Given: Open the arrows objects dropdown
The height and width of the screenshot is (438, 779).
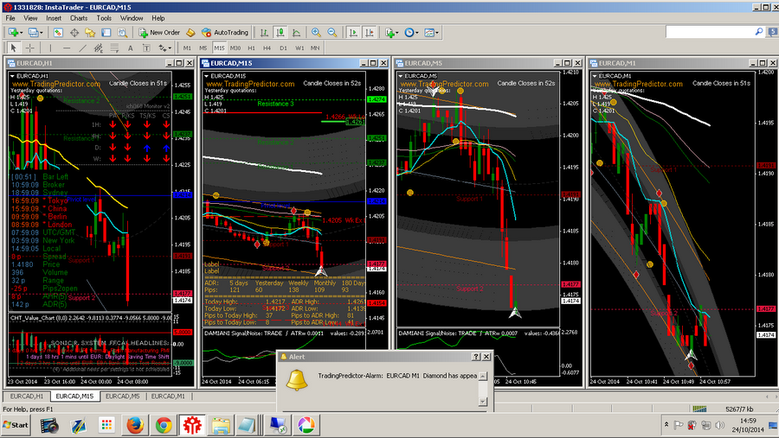Looking at the screenshot, I should click(x=165, y=48).
